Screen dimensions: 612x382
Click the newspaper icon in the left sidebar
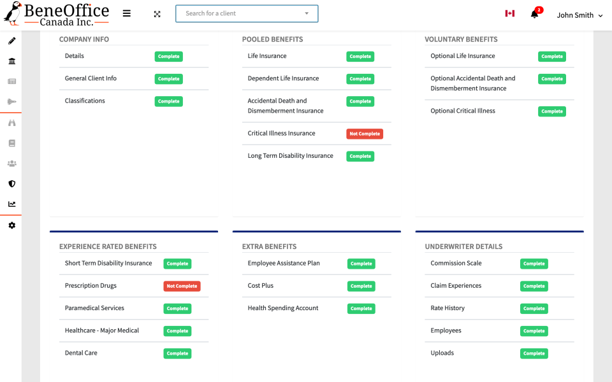pos(11,81)
